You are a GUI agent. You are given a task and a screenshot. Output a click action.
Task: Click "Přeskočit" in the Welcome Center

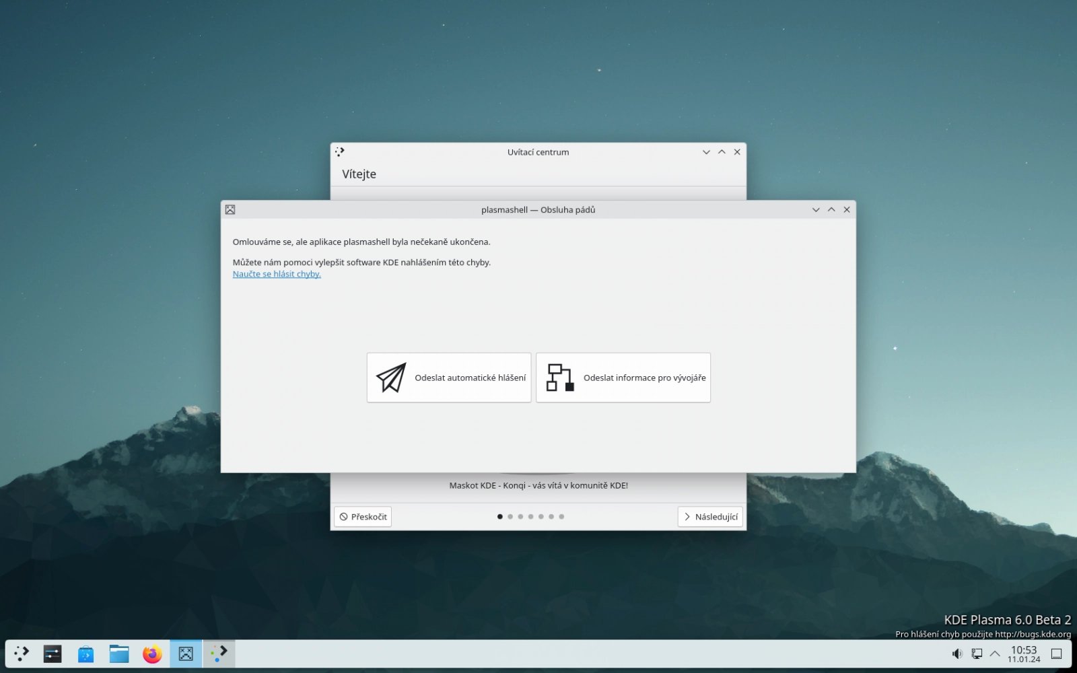coord(363,517)
